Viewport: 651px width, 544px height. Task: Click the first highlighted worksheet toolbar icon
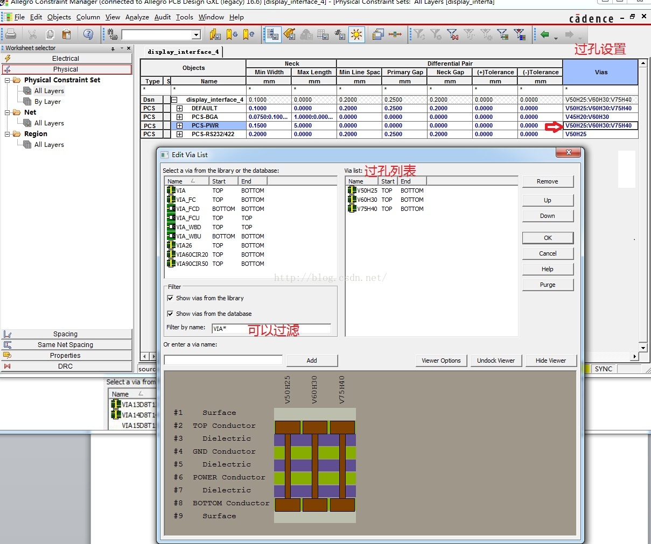[x=273, y=35]
